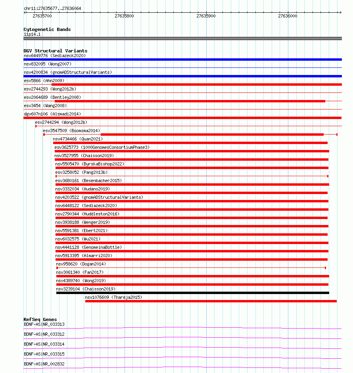353x373 pixels.
Task: Open nsv4200834 (gnomADStructuralVariants) entry
Action: [68, 72]
